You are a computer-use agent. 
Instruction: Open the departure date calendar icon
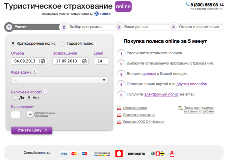point(43,61)
